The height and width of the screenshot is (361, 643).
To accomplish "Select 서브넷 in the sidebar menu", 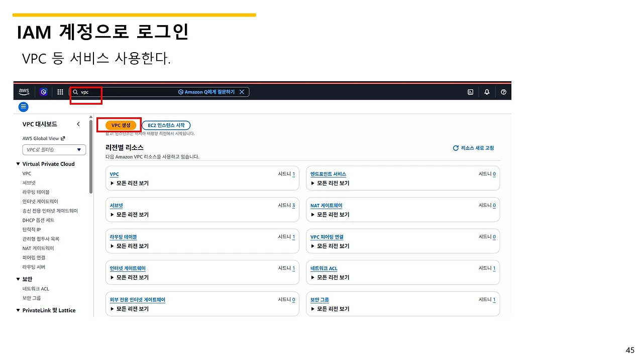I will 29,183.
